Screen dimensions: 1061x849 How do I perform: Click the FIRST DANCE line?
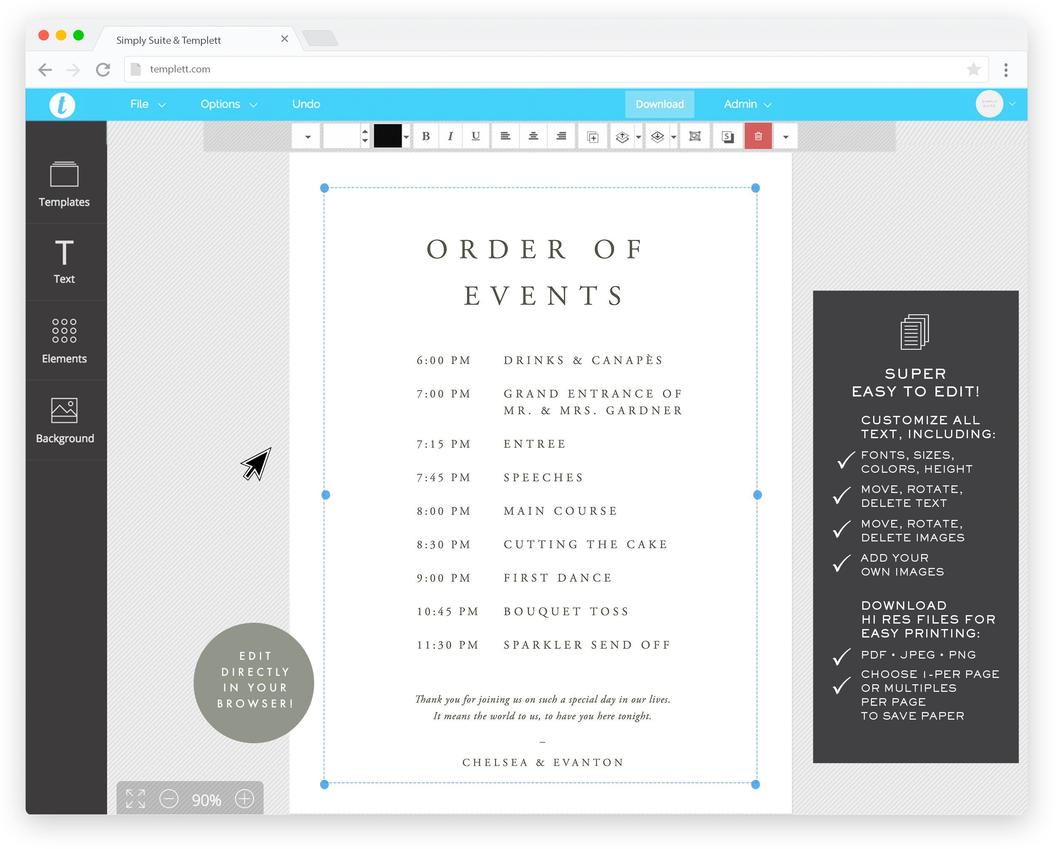pos(558,578)
